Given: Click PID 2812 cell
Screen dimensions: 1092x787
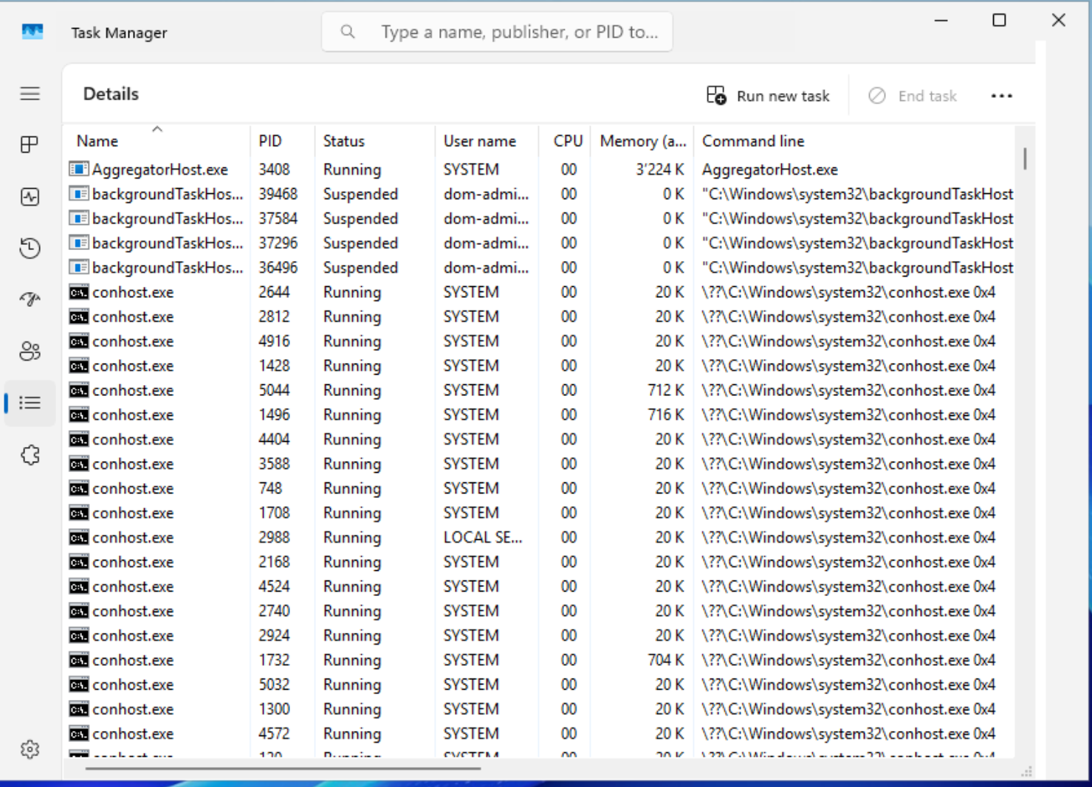Looking at the screenshot, I should pyautogui.click(x=274, y=316).
